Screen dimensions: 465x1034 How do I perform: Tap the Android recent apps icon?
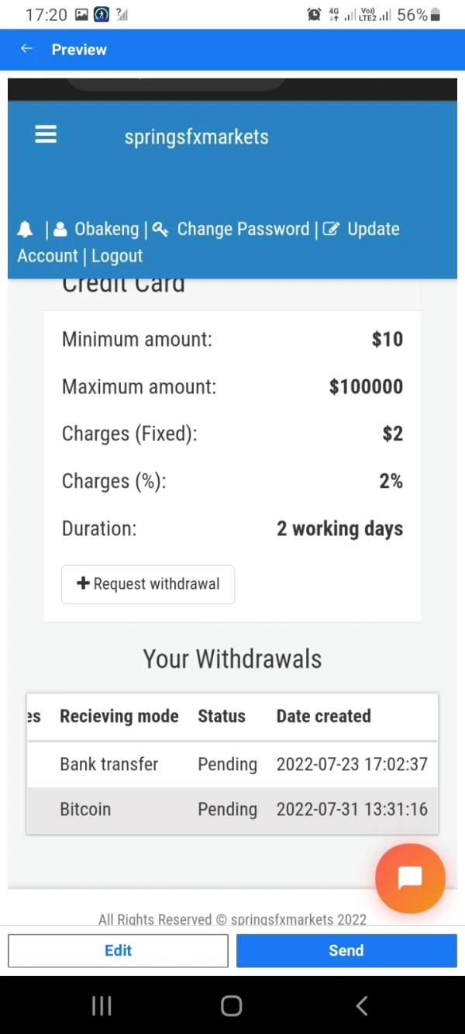[x=102, y=1006]
